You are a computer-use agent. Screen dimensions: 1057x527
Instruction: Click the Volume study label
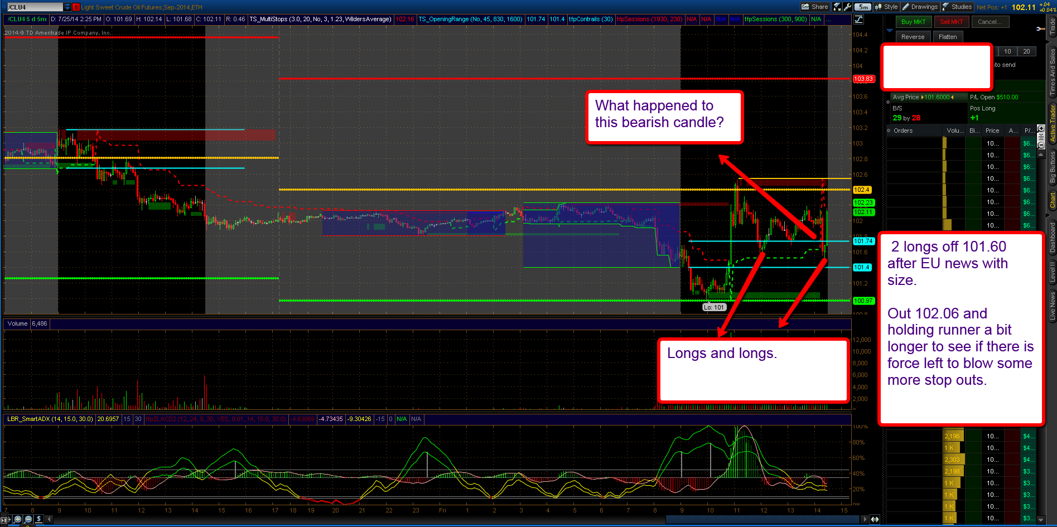pos(17,323)
